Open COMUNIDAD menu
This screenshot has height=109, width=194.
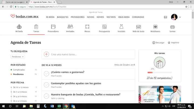pyautogui.click(x=138, y=17)
